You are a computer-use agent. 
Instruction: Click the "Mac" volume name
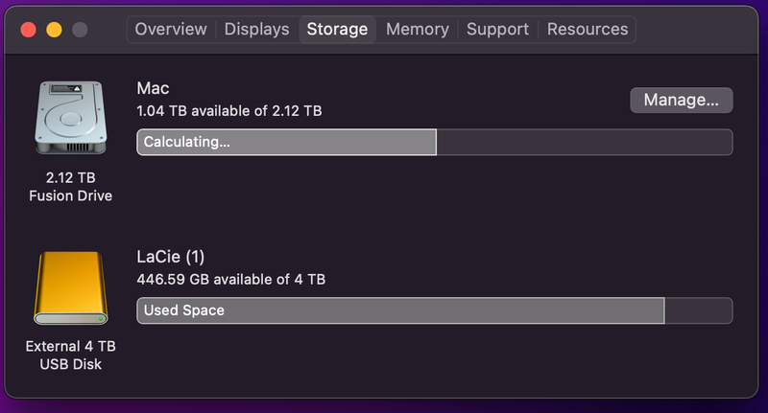coord(154,88)
